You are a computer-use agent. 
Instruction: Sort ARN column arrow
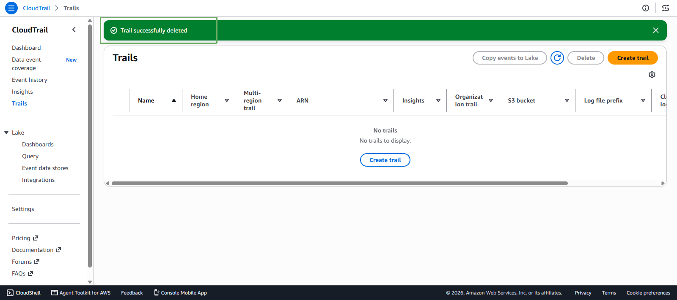[x=385, y=100]
